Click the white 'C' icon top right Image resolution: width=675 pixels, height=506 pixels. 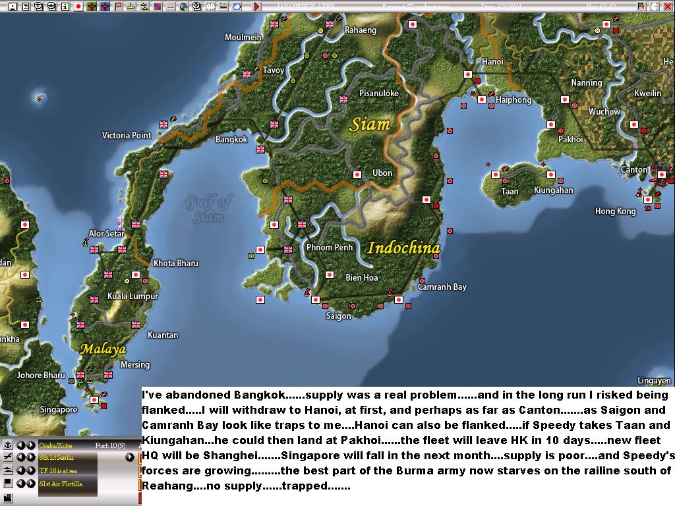655,6
